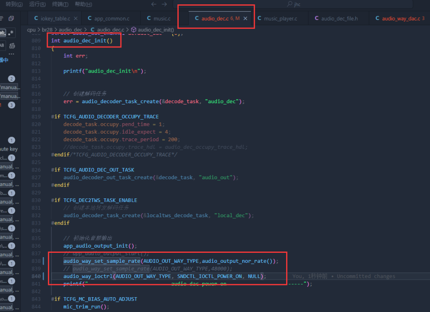430x312 pixels.
Task: Click the jhc command center search box
Action: point(293,4)
